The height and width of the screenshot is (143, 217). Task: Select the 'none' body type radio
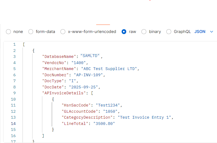pos(8,32)
